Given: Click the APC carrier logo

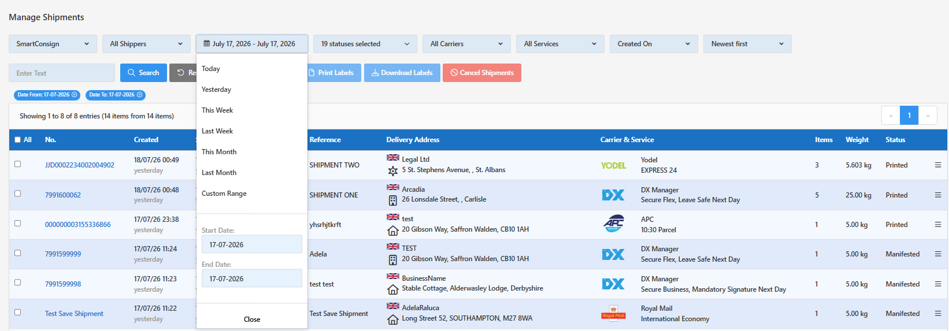Looking at the screenshot, I should pos(613,224).
